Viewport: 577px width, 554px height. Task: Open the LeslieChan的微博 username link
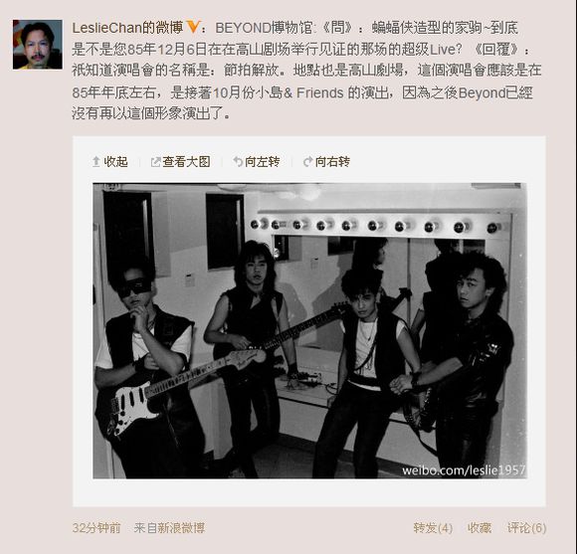(x=127, y=28)
